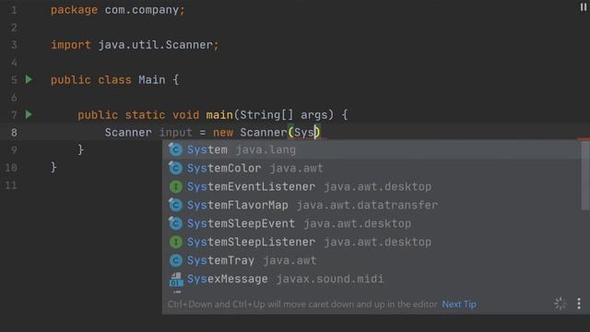This screenshot has width=590, height=332.
Task: Choose SystemSleepEvent from completion popup
Action: [372, 223]
